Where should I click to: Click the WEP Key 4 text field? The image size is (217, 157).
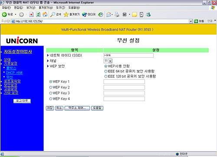point(124,99)
